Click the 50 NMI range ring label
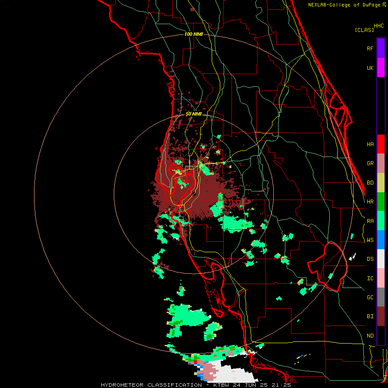Viewport: 388px width, 388px height. click(x=194, y=114)
